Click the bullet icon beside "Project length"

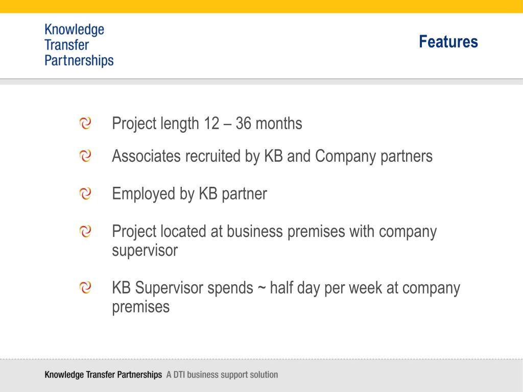pos(85,123)
